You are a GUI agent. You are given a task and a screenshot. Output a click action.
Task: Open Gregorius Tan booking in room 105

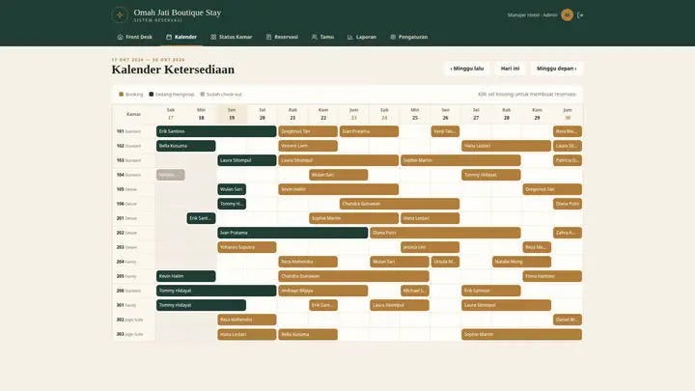[x=552, y=189]
